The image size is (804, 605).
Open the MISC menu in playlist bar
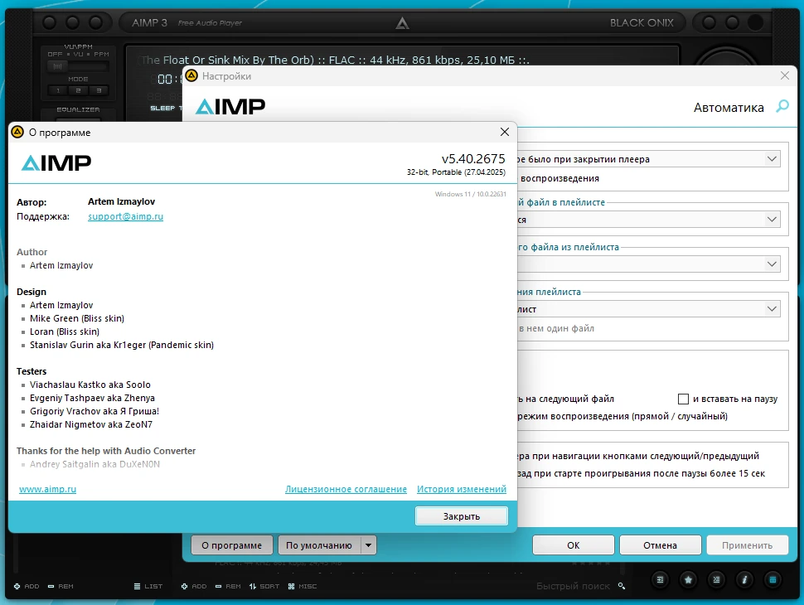click(x=303, y=586)
